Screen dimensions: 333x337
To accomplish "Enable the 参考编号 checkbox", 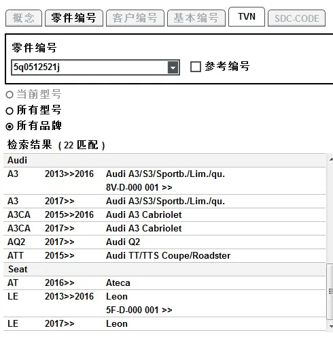I will [196, 67].
